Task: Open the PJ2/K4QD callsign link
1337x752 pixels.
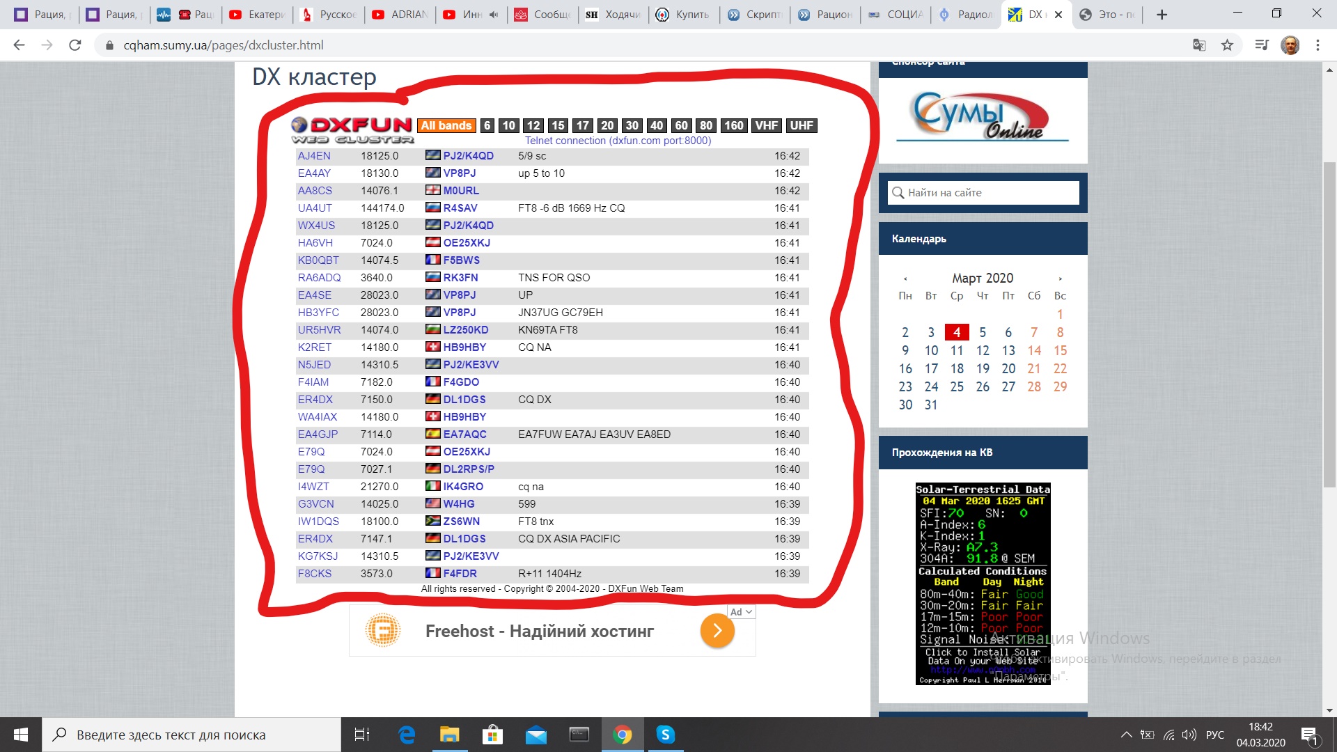Action: pyautogui.click(x=468, y=156)
